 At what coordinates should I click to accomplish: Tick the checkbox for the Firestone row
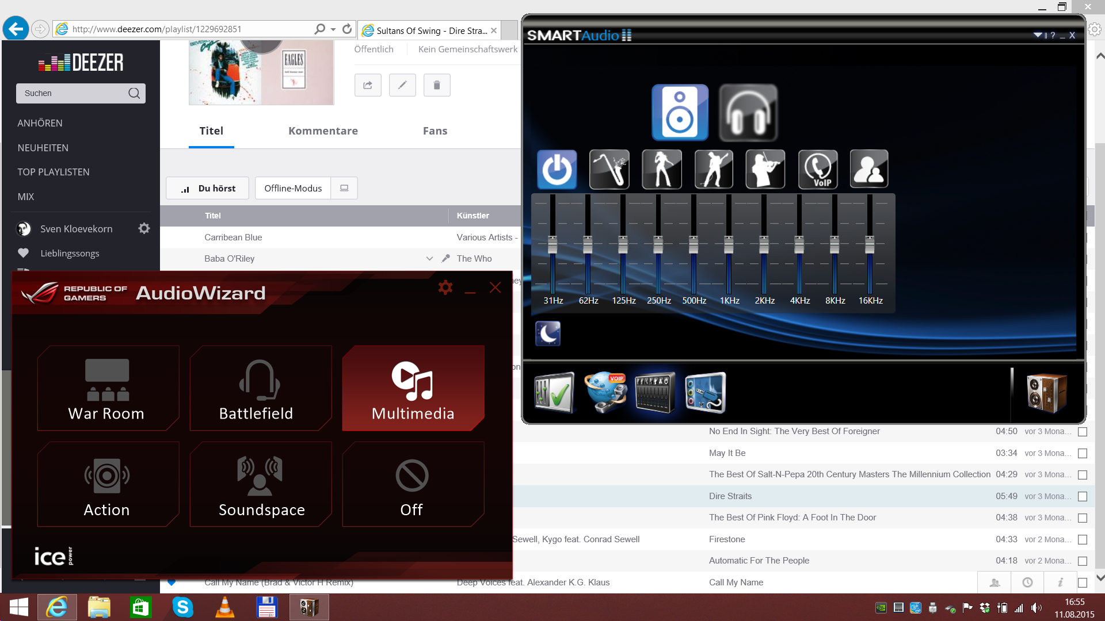(x=1083, y=539)
